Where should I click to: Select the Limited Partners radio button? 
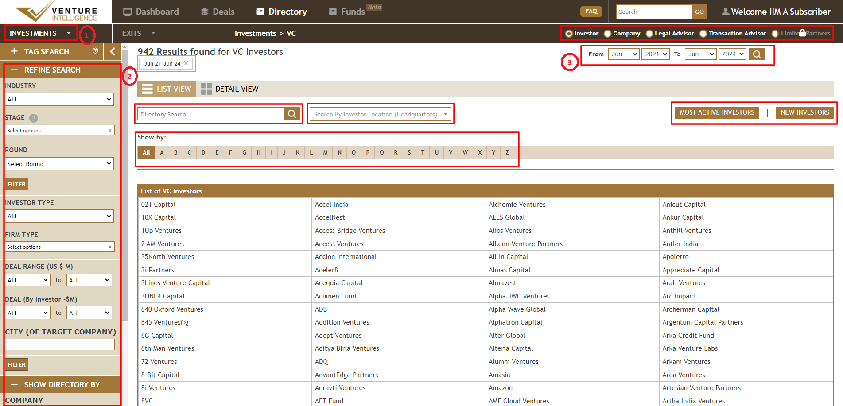[x=775, y=34]
